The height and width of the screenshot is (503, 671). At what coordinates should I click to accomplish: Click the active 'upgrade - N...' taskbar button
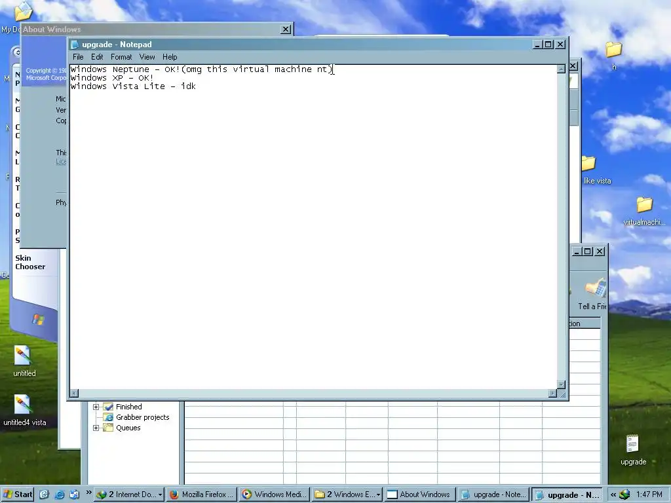point(567,494)
